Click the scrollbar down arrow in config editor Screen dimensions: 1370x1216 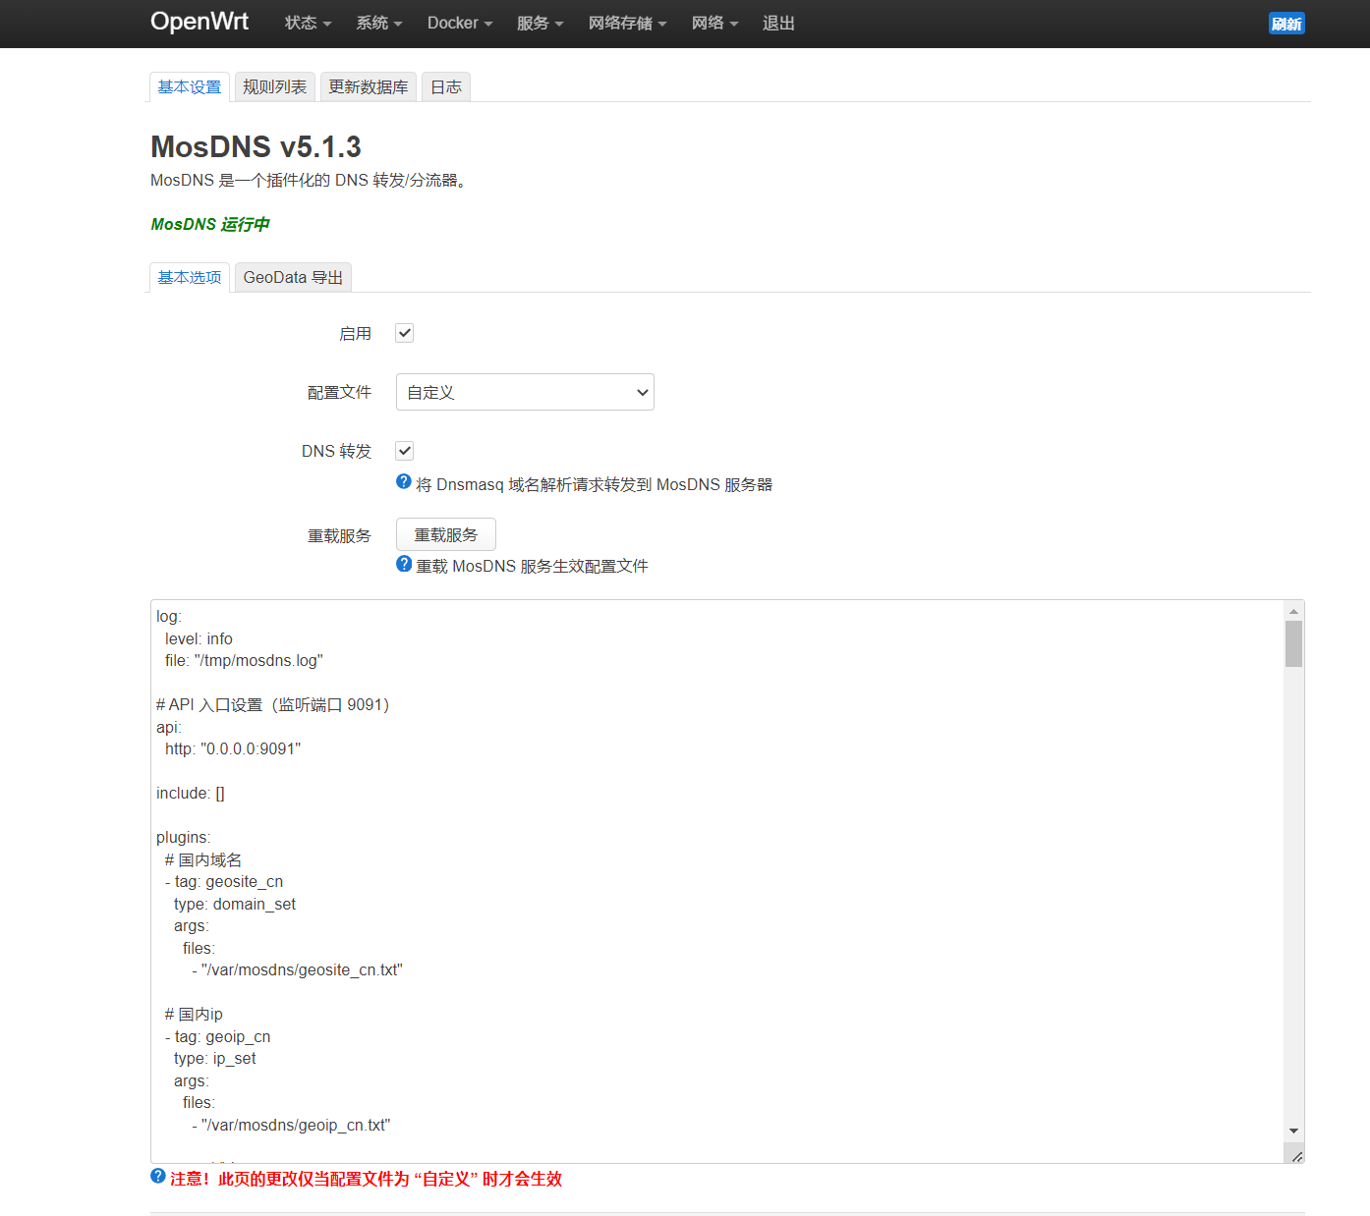[x=1293, y=1131]
